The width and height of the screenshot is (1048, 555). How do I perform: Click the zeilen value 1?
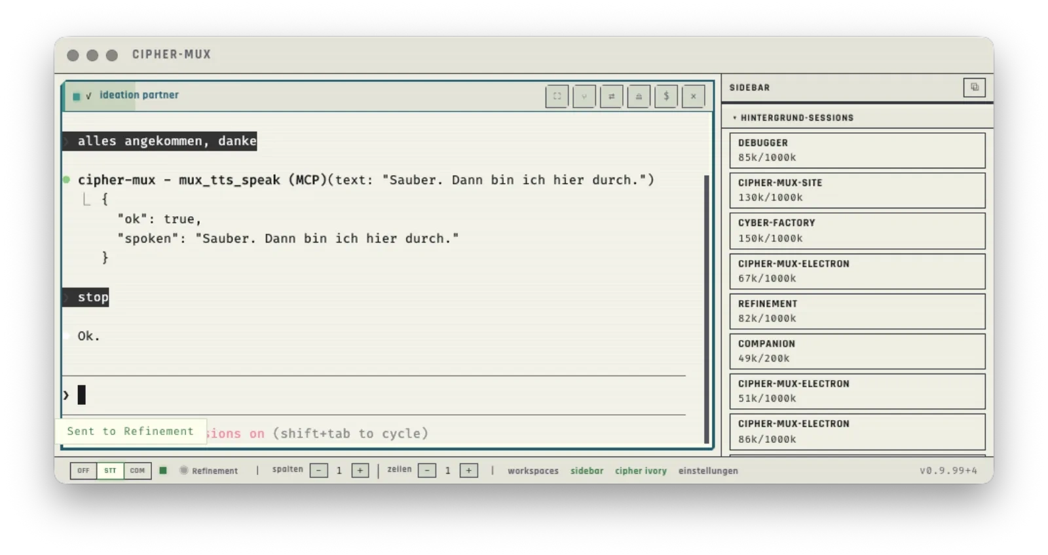[448, 470]
